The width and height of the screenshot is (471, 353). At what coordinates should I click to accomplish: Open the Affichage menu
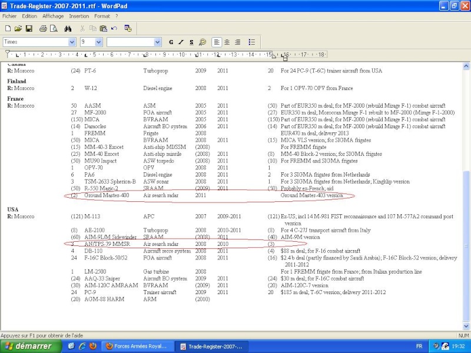tap(53, 16)
